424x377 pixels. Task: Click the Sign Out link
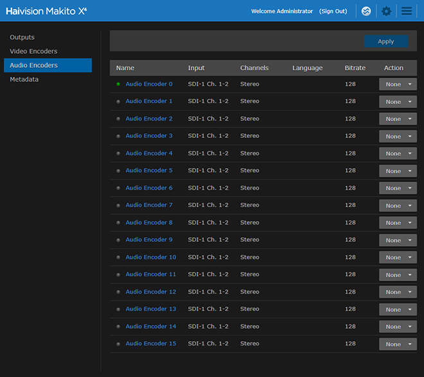(x=333, y=11)
